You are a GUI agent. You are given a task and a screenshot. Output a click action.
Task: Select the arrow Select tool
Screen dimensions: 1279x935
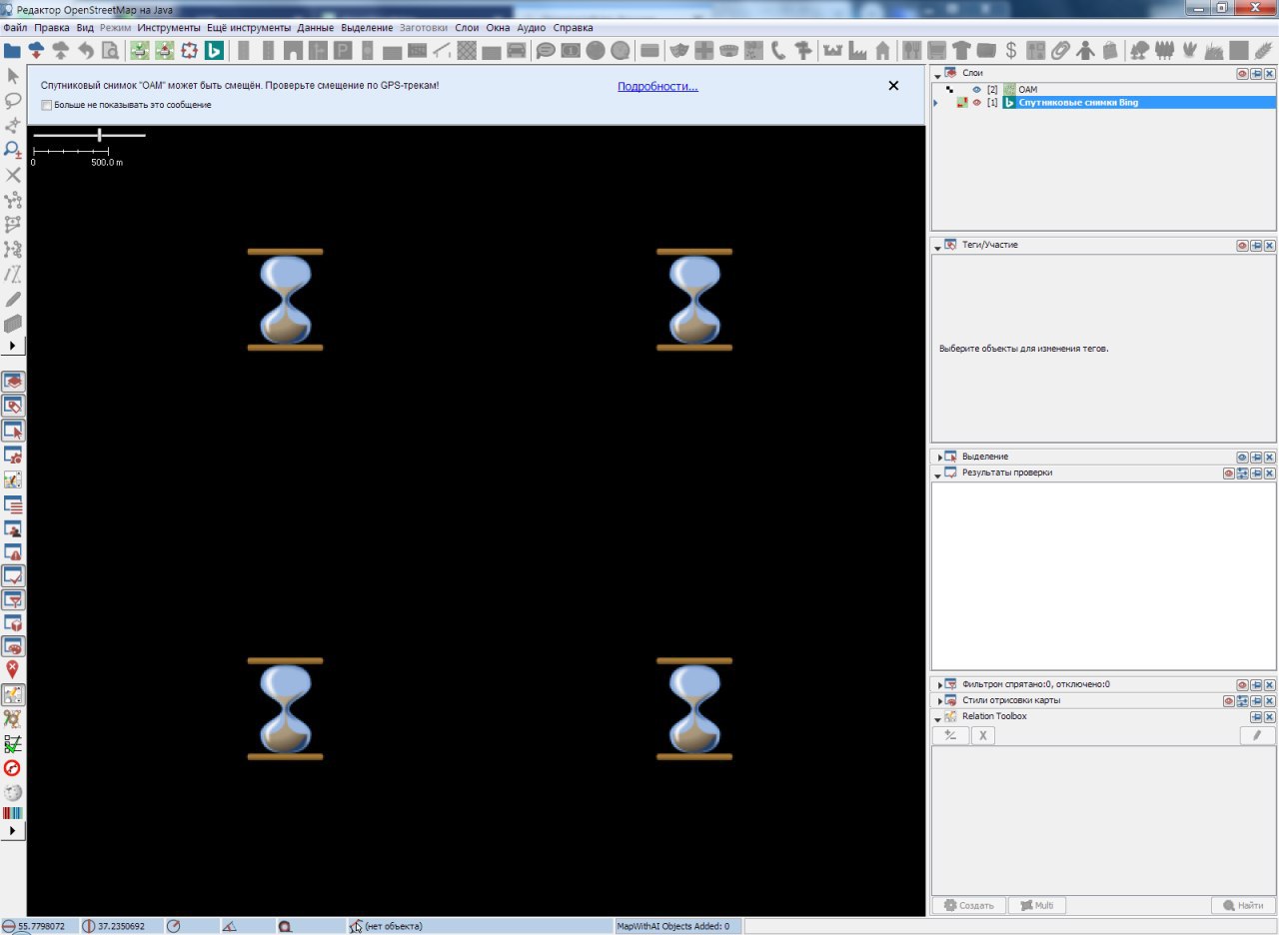(x=13, y=76)
